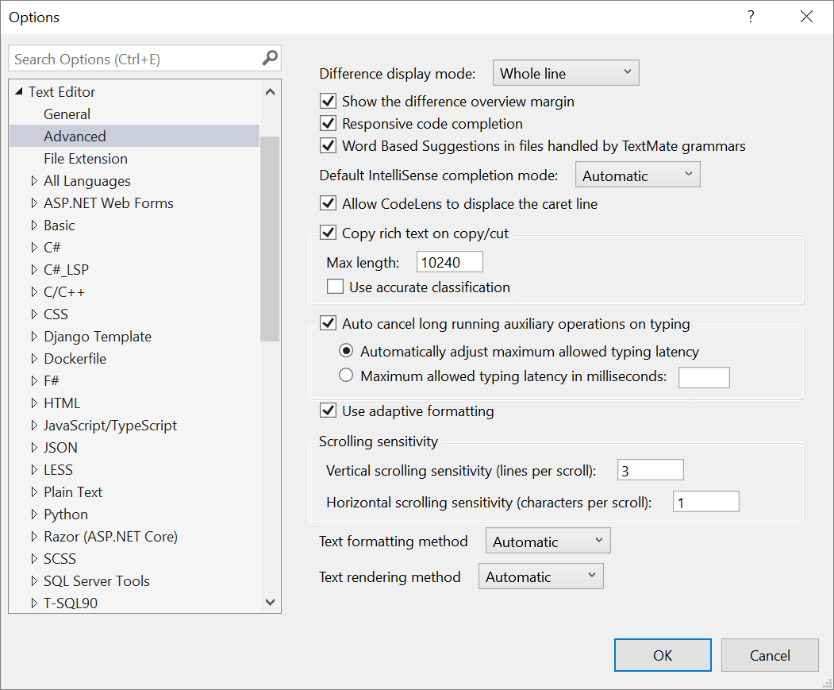
Task: Expand the SQL Server Tools node
Action: [x=34, y=581]
